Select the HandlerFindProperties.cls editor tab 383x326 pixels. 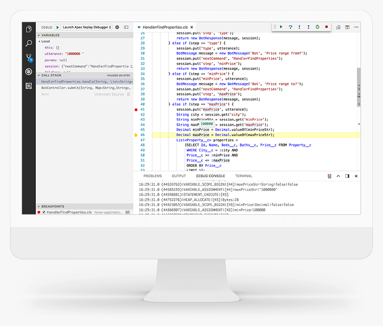pyautogui.click(x=165, y=27)
